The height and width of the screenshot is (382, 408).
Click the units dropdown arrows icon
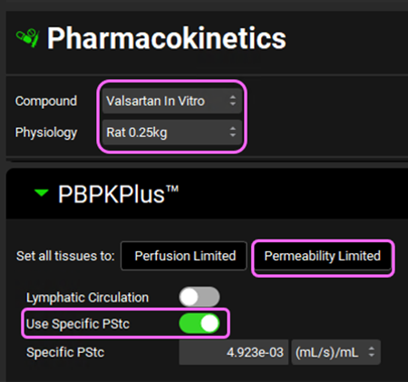pyautogui.click(x=372, y=352)
